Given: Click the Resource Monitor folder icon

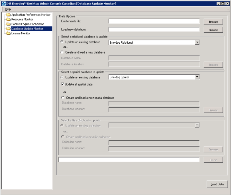Looking at the screenshot, I should [x=9, y=19].
